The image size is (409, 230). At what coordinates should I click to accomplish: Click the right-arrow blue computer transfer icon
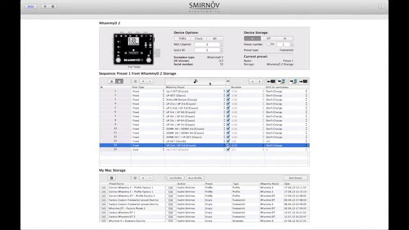coord(293,81)
